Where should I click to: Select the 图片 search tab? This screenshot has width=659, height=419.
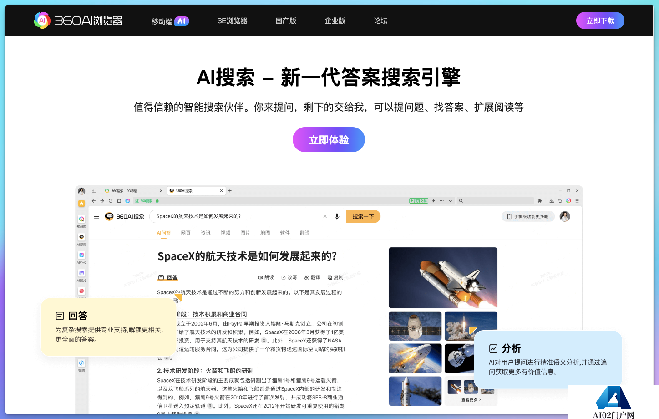coord(245,233)
